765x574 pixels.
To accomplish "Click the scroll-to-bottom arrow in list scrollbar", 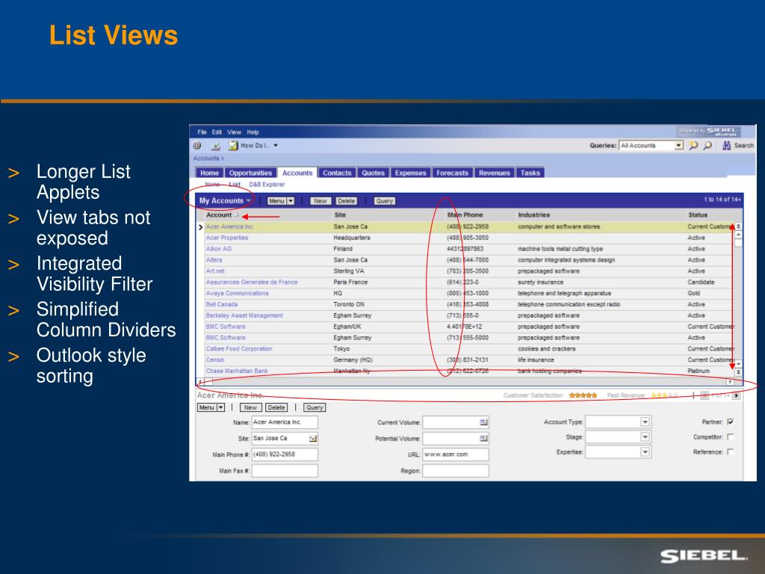I will 738,372.
